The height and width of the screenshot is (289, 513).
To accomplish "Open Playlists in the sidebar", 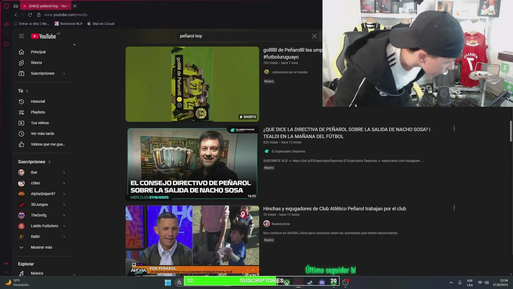I will tap(43, 112).
